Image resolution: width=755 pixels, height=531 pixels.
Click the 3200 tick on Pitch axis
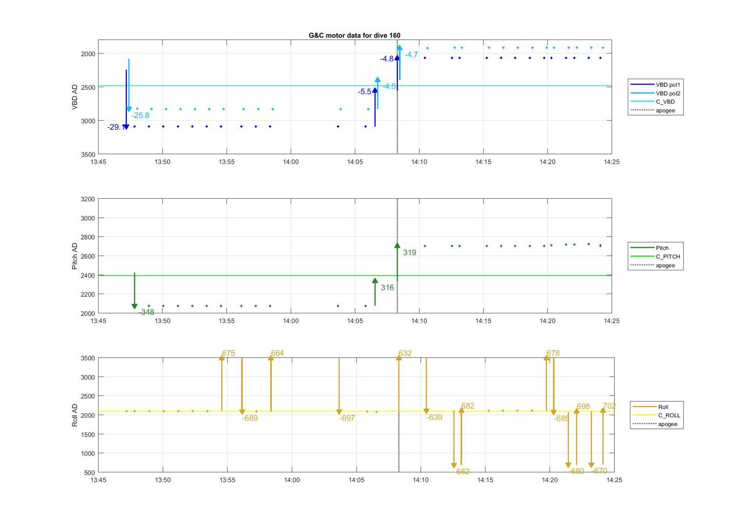87,199
